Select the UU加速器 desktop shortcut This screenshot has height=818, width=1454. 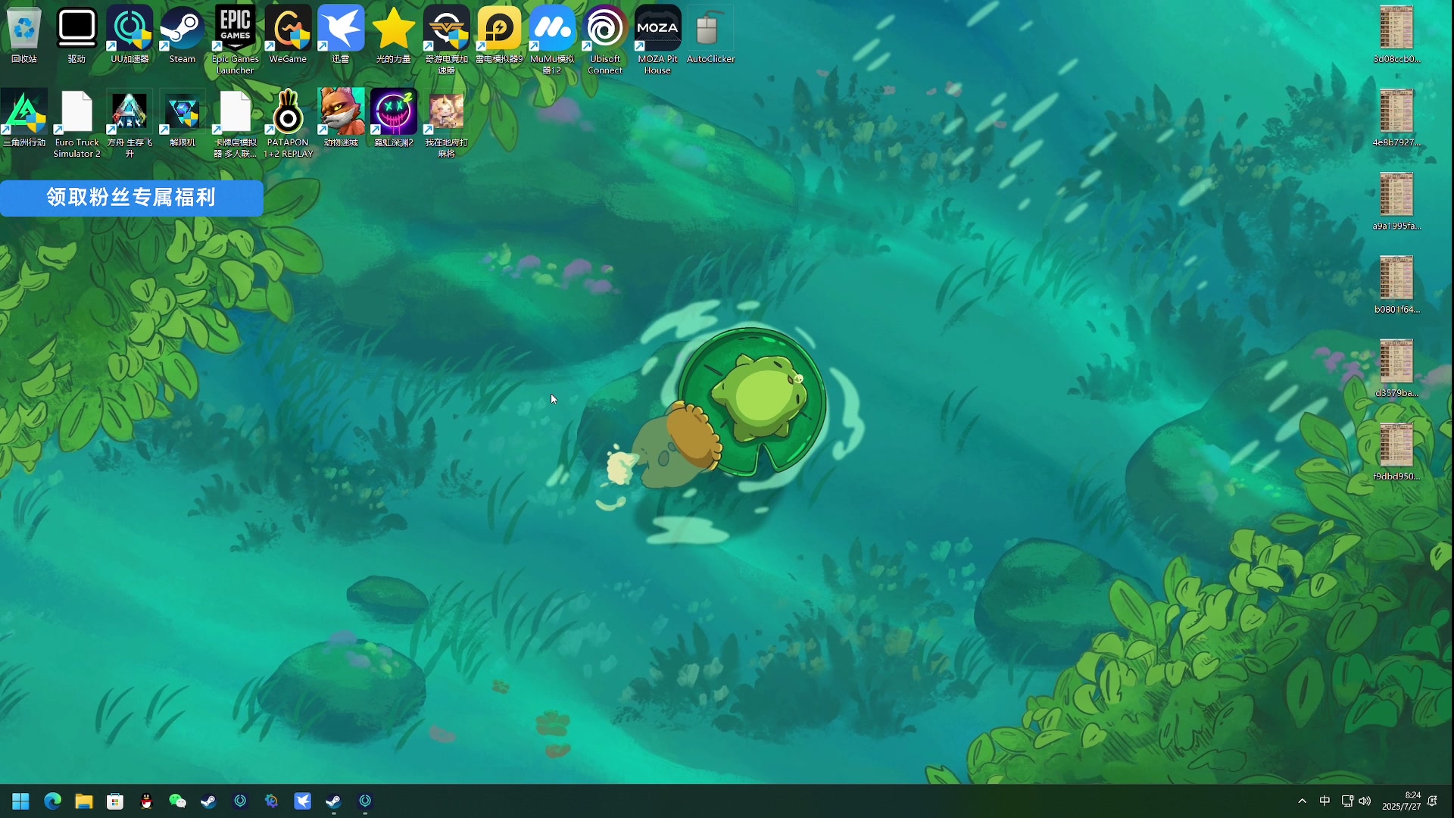tap(129, 36)
